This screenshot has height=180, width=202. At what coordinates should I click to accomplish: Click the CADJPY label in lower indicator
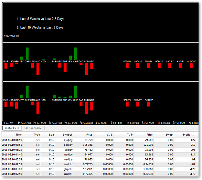click(x=127, y=100)
